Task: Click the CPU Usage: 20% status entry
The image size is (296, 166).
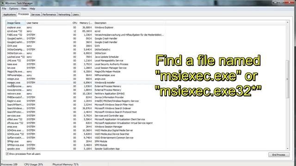Action: click(33, 164)
